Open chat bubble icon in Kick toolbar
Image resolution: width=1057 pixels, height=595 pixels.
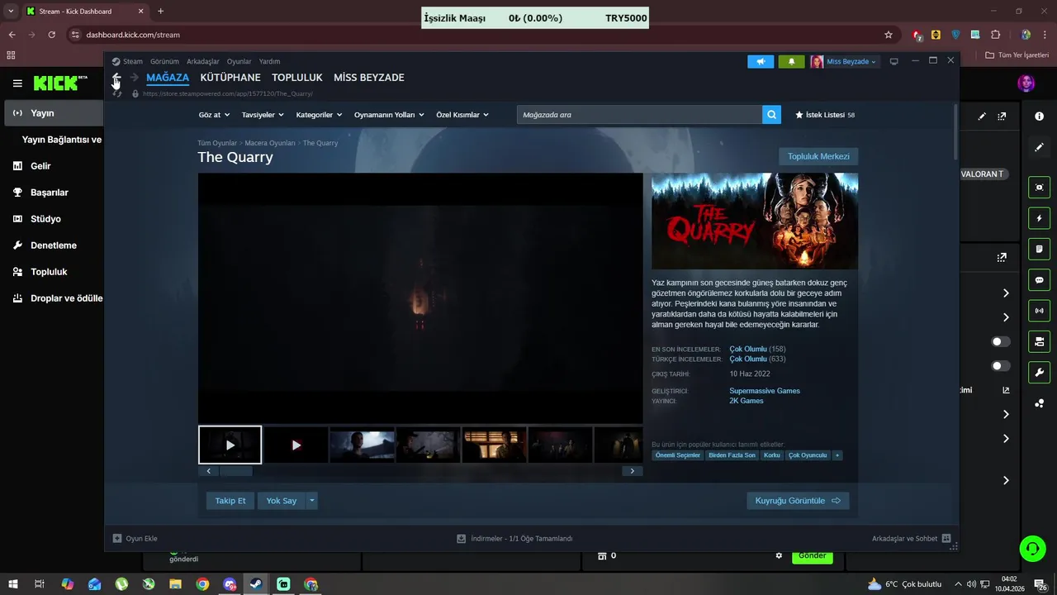point(1040,280)
